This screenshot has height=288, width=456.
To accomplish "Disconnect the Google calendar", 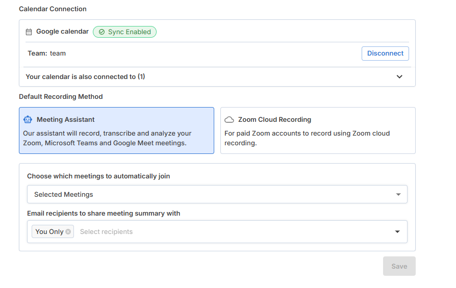I will coord(385,54).
